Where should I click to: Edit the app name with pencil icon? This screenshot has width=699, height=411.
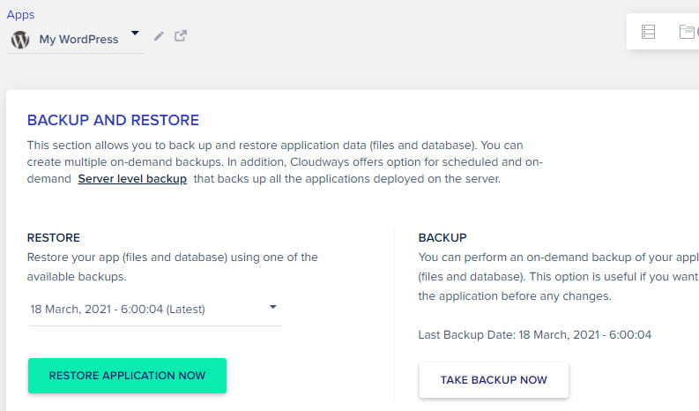(x=159, y=36)
